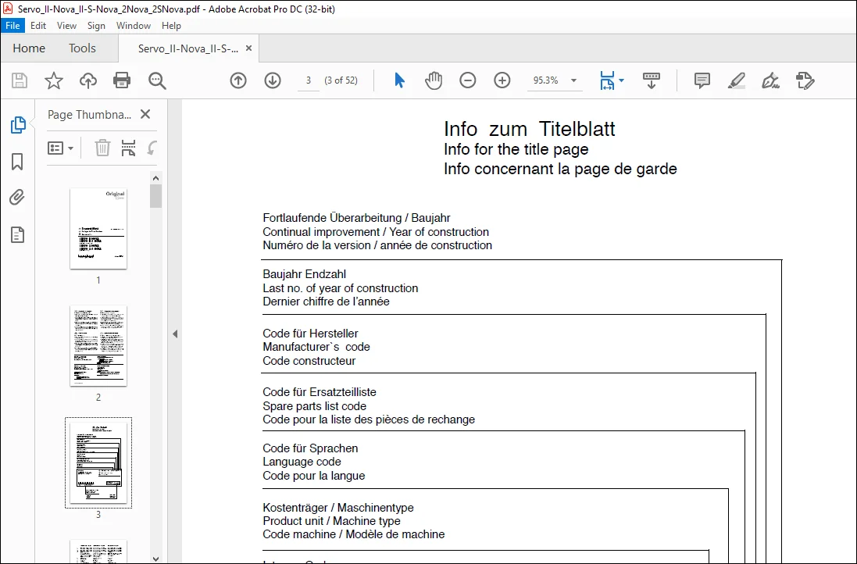Add a sticky note comment
The height and width of the screenshot is (564, 857).
pyautogui.click(x=702, y=80)
